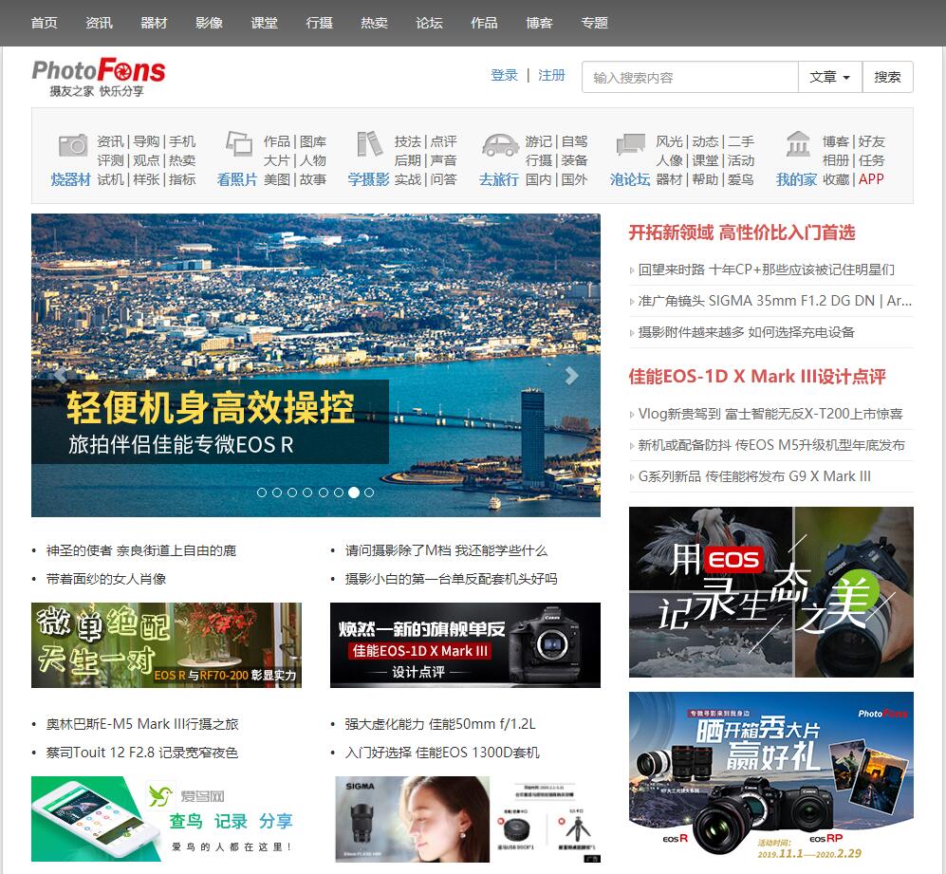The image size is (946, 874).
Task: Open the 爱鸟网 查鸟 记录 分享 banner
Action: pos(166,819)
